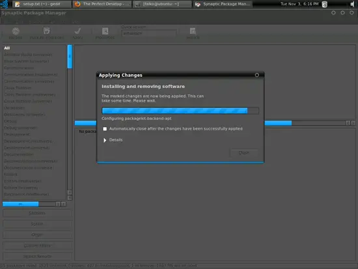Click the installation progress bar
This screenshot has width=358, height=269.
pos(180,111)
